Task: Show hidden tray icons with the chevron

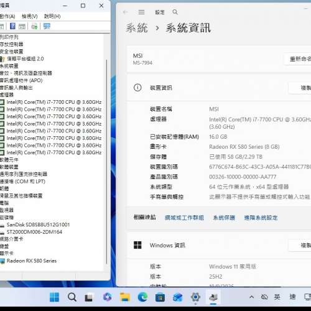Action: click(x=251, y=297)
